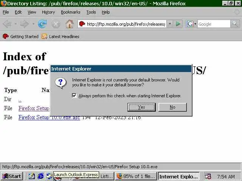The image size is (242, 181).
Task: Click No in the Internet Explorer dialog
Action: 172,107
